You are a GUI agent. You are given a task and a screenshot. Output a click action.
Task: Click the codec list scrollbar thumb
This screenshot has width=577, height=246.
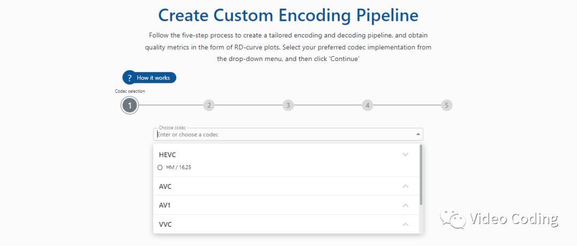point(421,174)
